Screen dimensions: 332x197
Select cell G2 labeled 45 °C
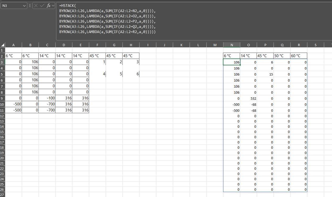(x=114, y=56)
